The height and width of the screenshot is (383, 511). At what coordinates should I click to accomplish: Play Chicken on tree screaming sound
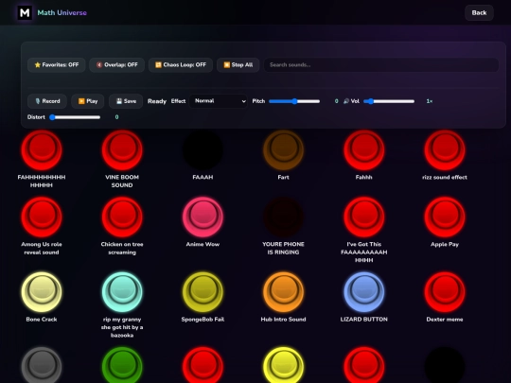tap(122, 217)
